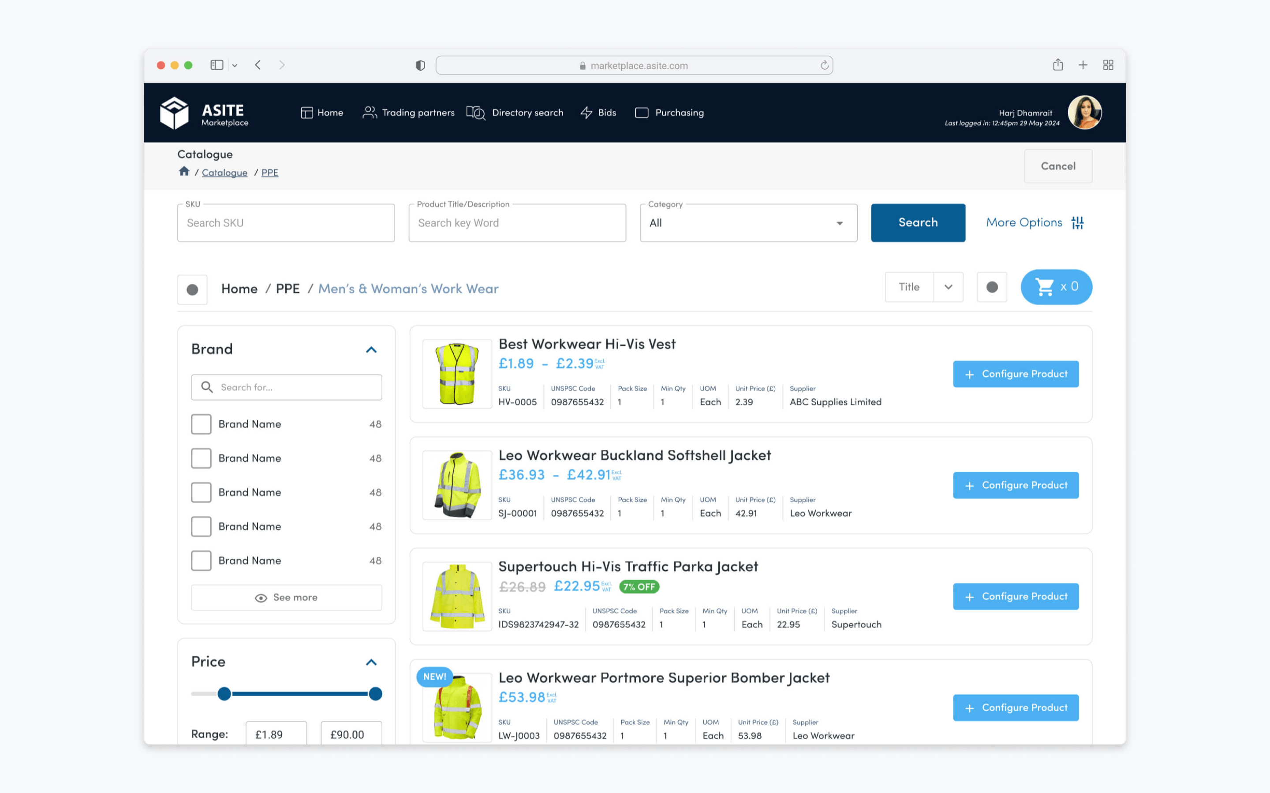This screenshot has width=1270, height=793.
Task: Click the privacy shield icon
Action: [x=420, y=66]
